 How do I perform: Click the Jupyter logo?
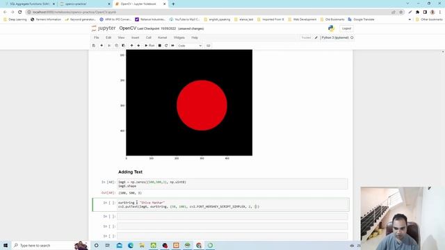click(104, 28)
